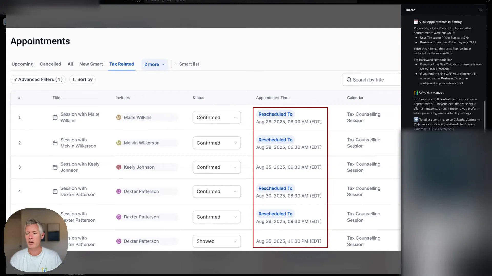Click the Invitees column header
The width and height of the screenshot is (492, 276).
point(122,98)
